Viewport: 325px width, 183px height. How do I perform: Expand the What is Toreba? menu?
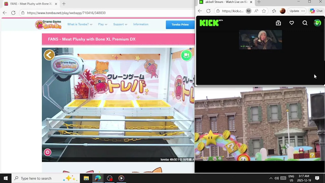80,24
